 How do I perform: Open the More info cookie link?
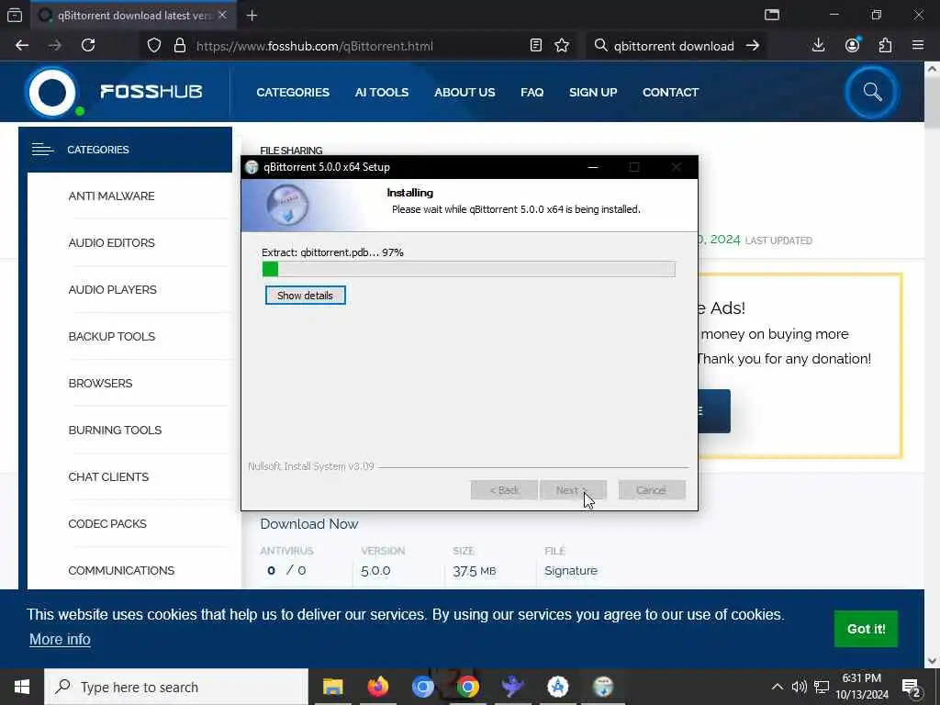(60, 639)
